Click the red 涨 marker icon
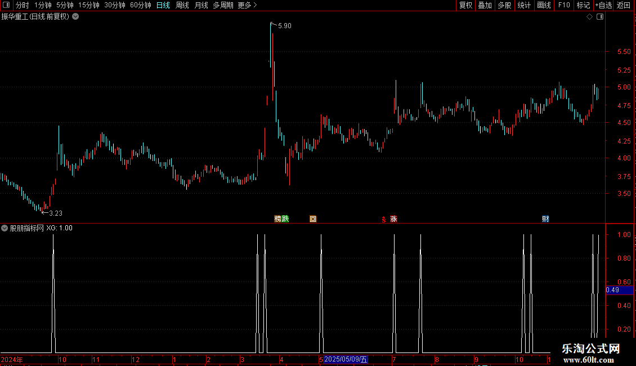 click(x=393, y=219)
